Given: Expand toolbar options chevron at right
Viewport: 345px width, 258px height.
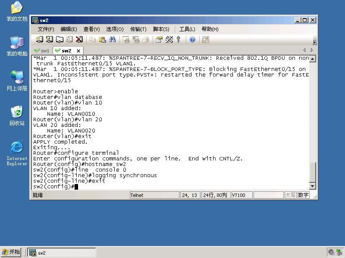Looking at the screenshot, I should (x=314, y=42).
